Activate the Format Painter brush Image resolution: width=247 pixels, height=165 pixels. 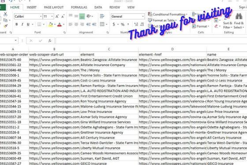click(5, 26)
